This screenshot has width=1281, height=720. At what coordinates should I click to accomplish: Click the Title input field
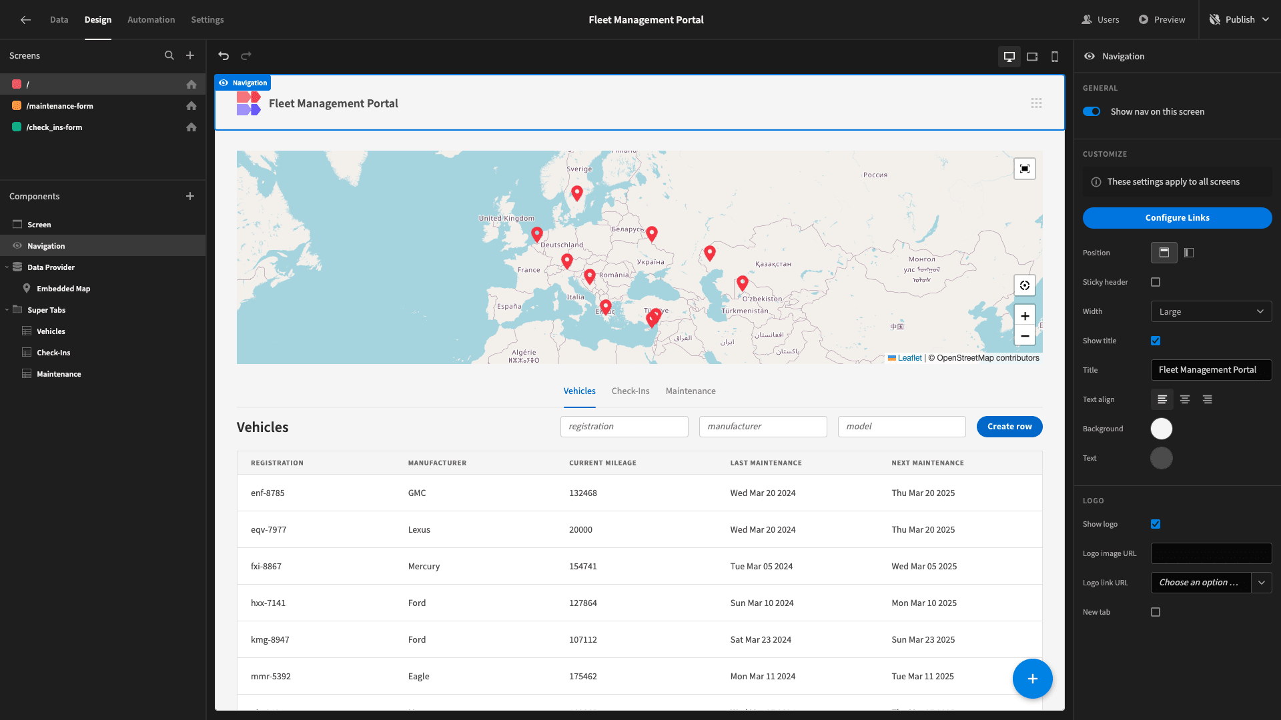1211,370
